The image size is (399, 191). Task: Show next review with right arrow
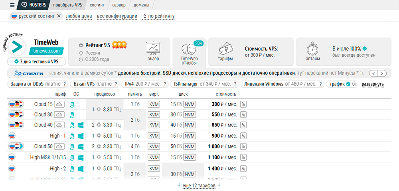(x=382, y=73)
